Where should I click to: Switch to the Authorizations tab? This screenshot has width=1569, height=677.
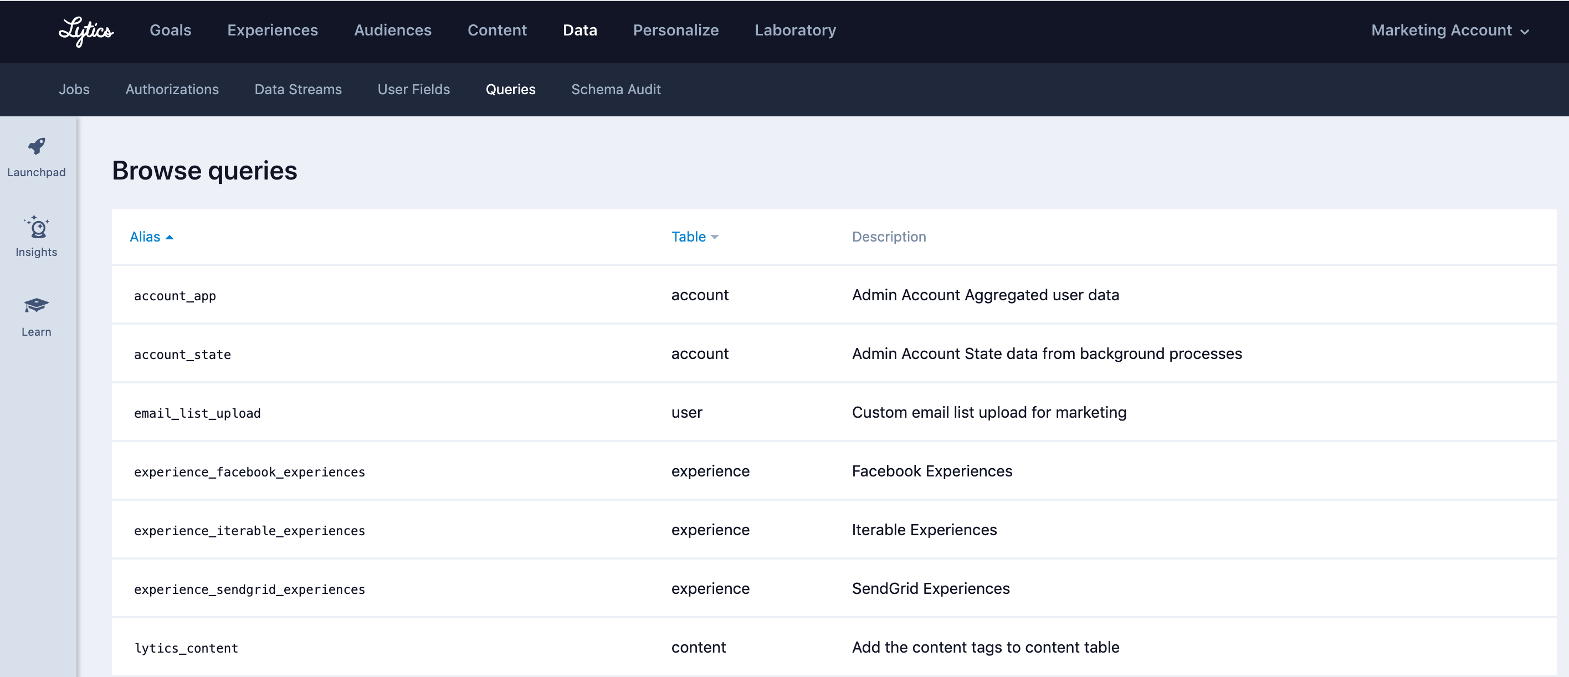[x=172, y=90]
